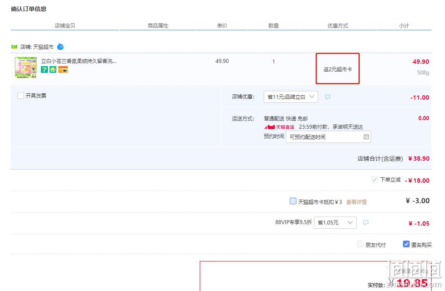The image size is (445, 291).
Task: Click the ¥38.90 store total amount
Action: click(x=419, y=159)
